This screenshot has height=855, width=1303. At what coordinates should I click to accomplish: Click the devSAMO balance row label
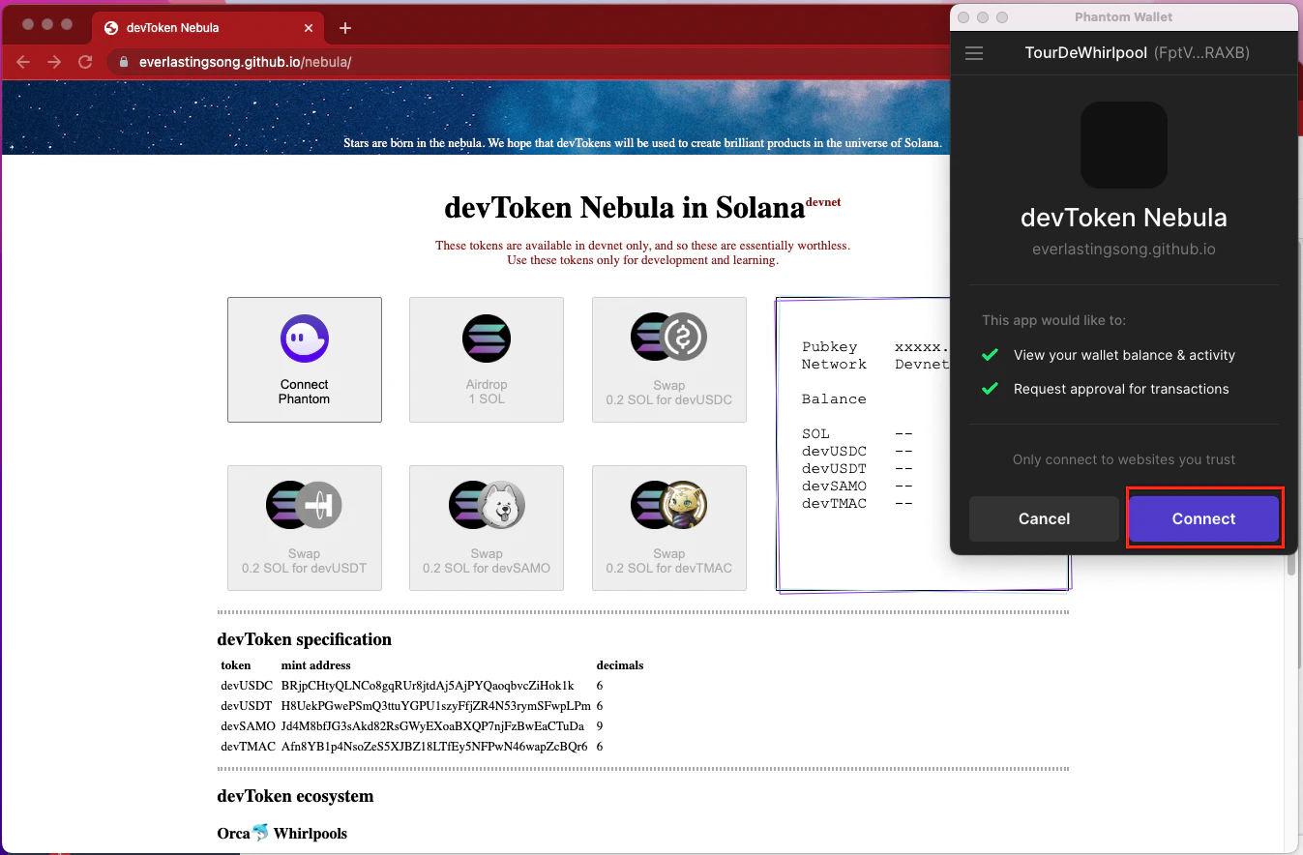pyautogui.click(x=834, y=486)
